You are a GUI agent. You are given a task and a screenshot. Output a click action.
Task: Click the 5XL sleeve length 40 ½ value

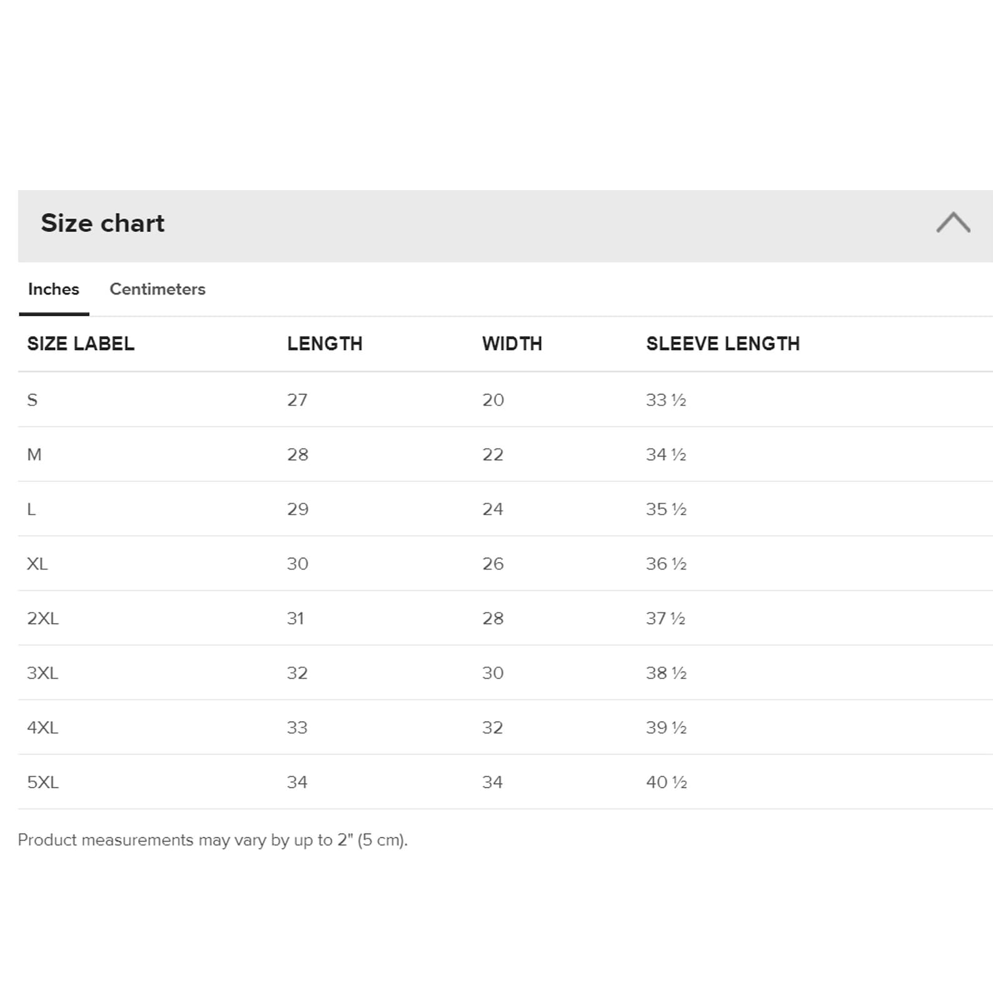[x=667, y=782]
